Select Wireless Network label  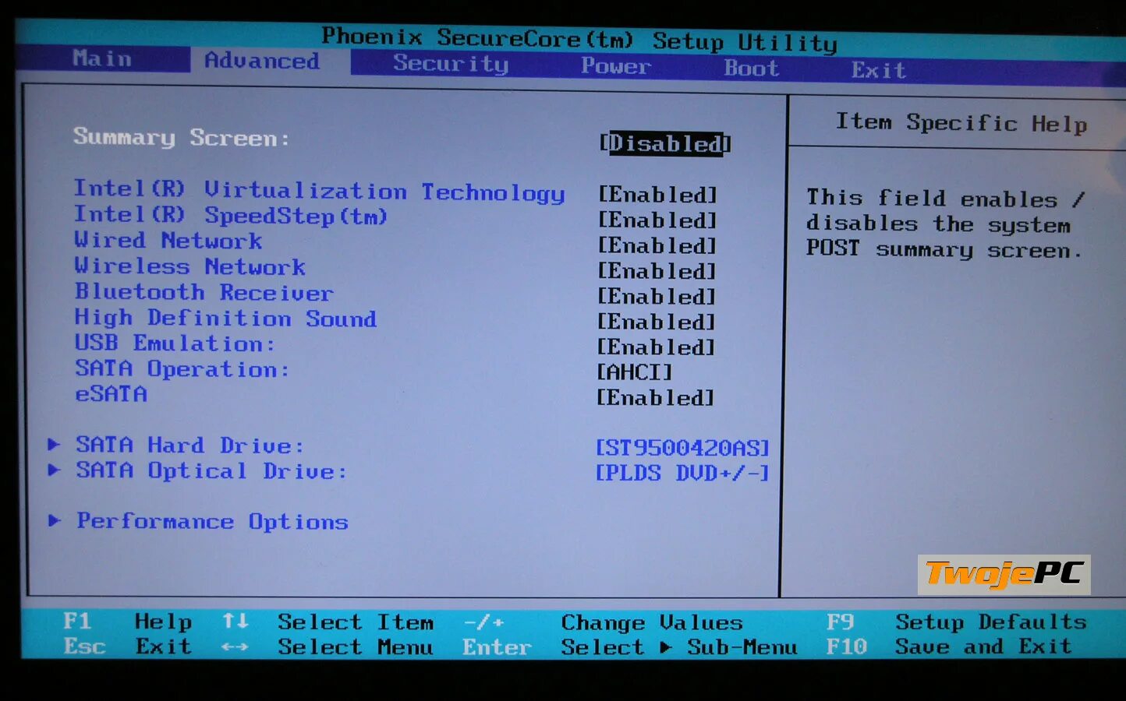tap(189, 266)
